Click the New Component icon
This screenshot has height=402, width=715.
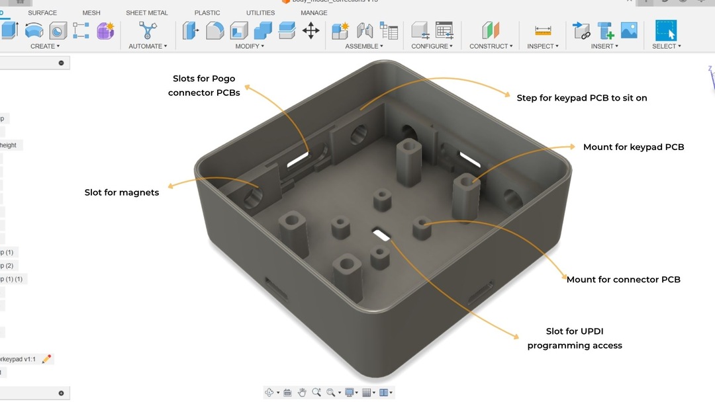click(340, 31)
